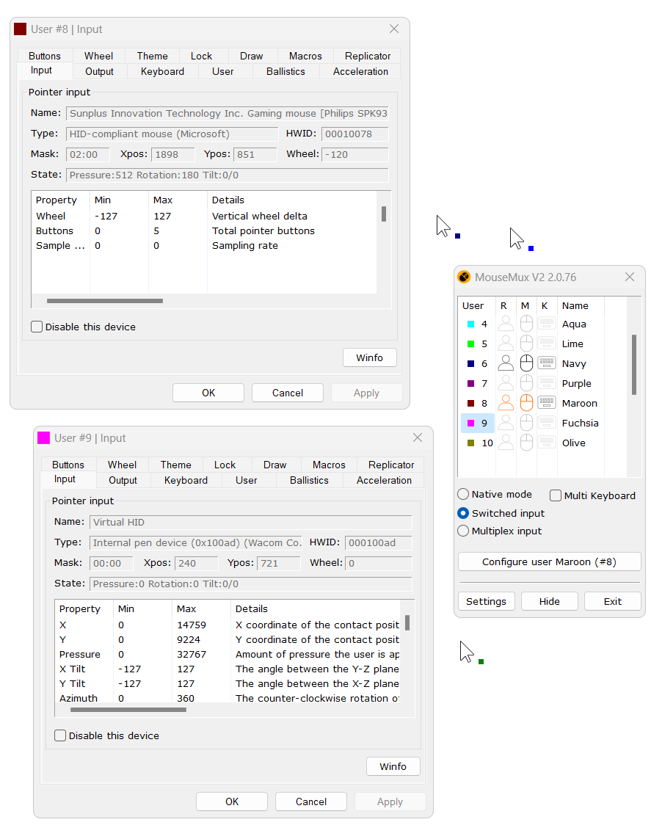651x836 pixels.
Task: Open Ballistics tab in User #8 dialog
Action: click(286, 71)
